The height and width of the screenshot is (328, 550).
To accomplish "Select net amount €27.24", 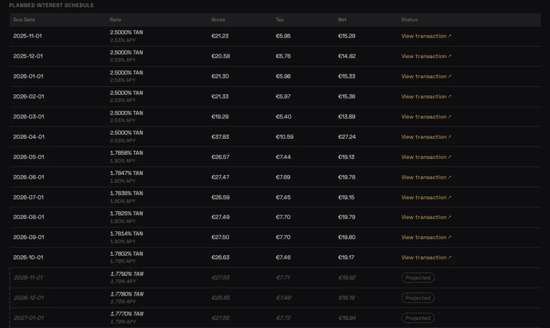I will click(347, 137).
